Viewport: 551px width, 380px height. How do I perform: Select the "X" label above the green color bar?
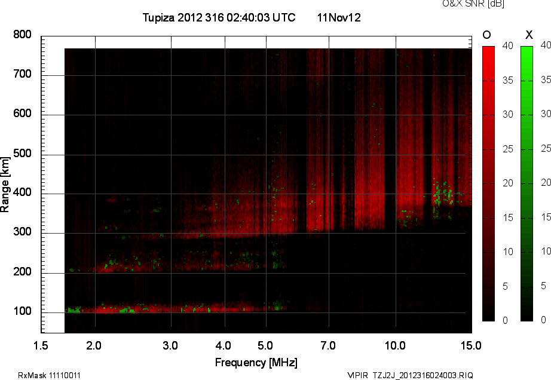click(x=529, y=35)
